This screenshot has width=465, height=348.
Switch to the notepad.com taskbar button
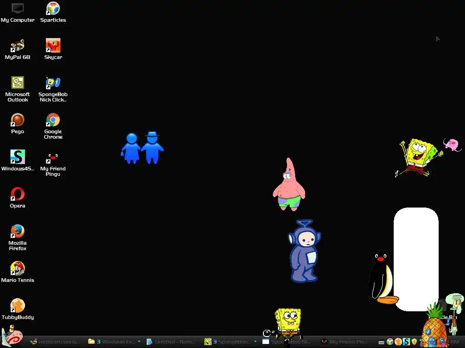[x=56, y=342]
